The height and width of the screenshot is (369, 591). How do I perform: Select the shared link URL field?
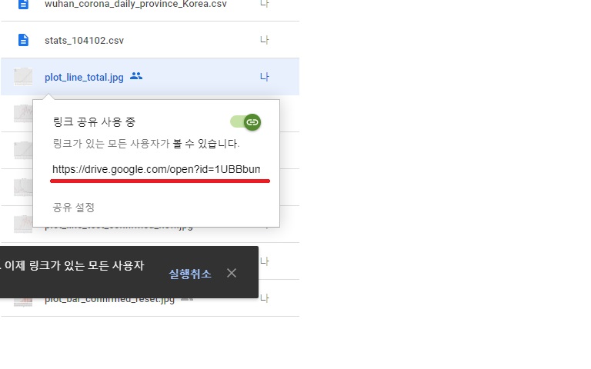156,169
